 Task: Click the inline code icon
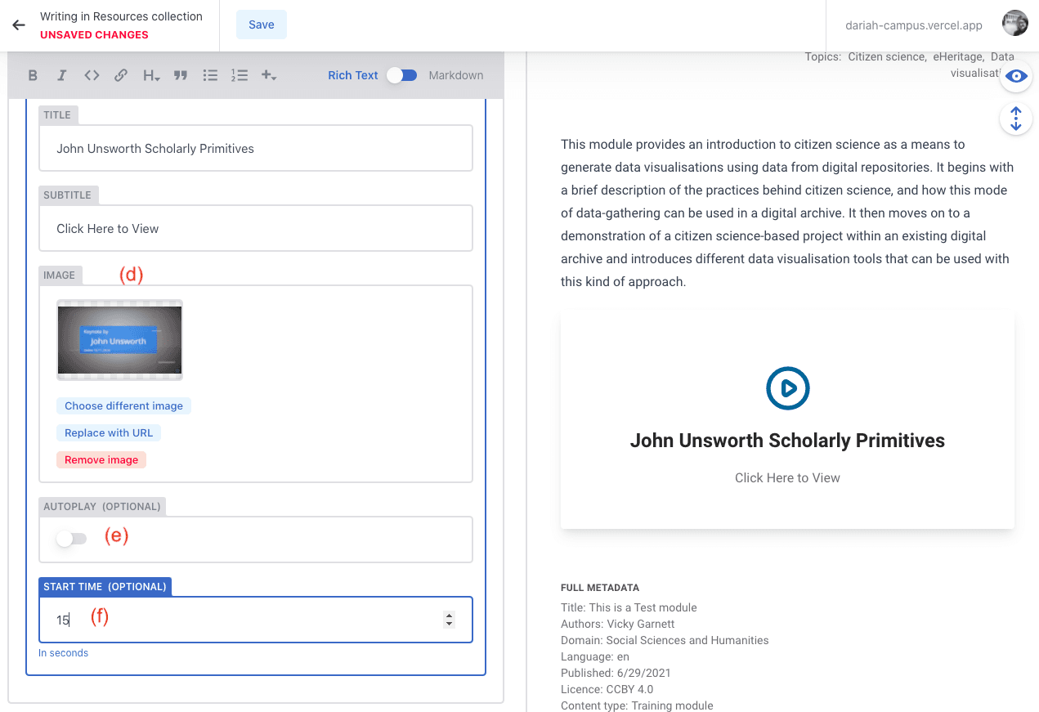click(x=92, y=75)
